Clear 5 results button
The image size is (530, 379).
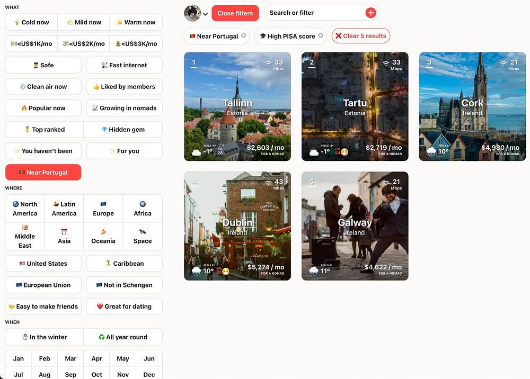point(360,36)
